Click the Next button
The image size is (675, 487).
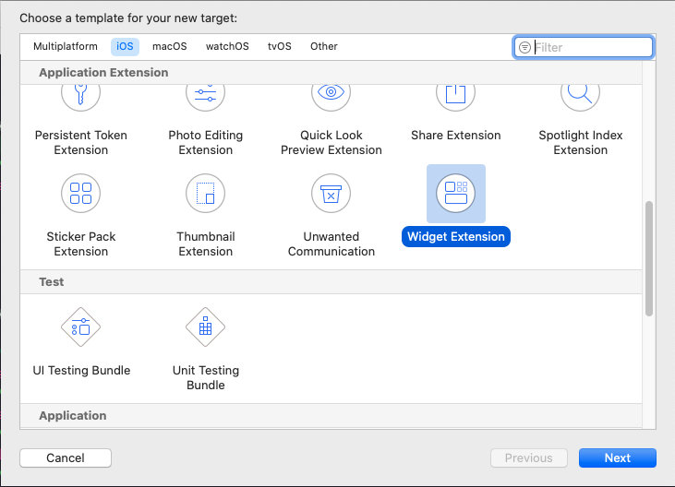click(x=618, y=457)
